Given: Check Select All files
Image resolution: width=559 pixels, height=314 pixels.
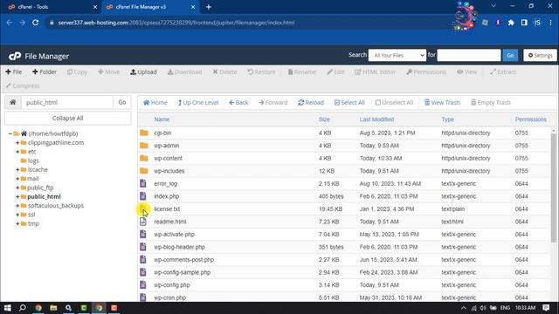Looking at the screenshot, I should [349, 103].
